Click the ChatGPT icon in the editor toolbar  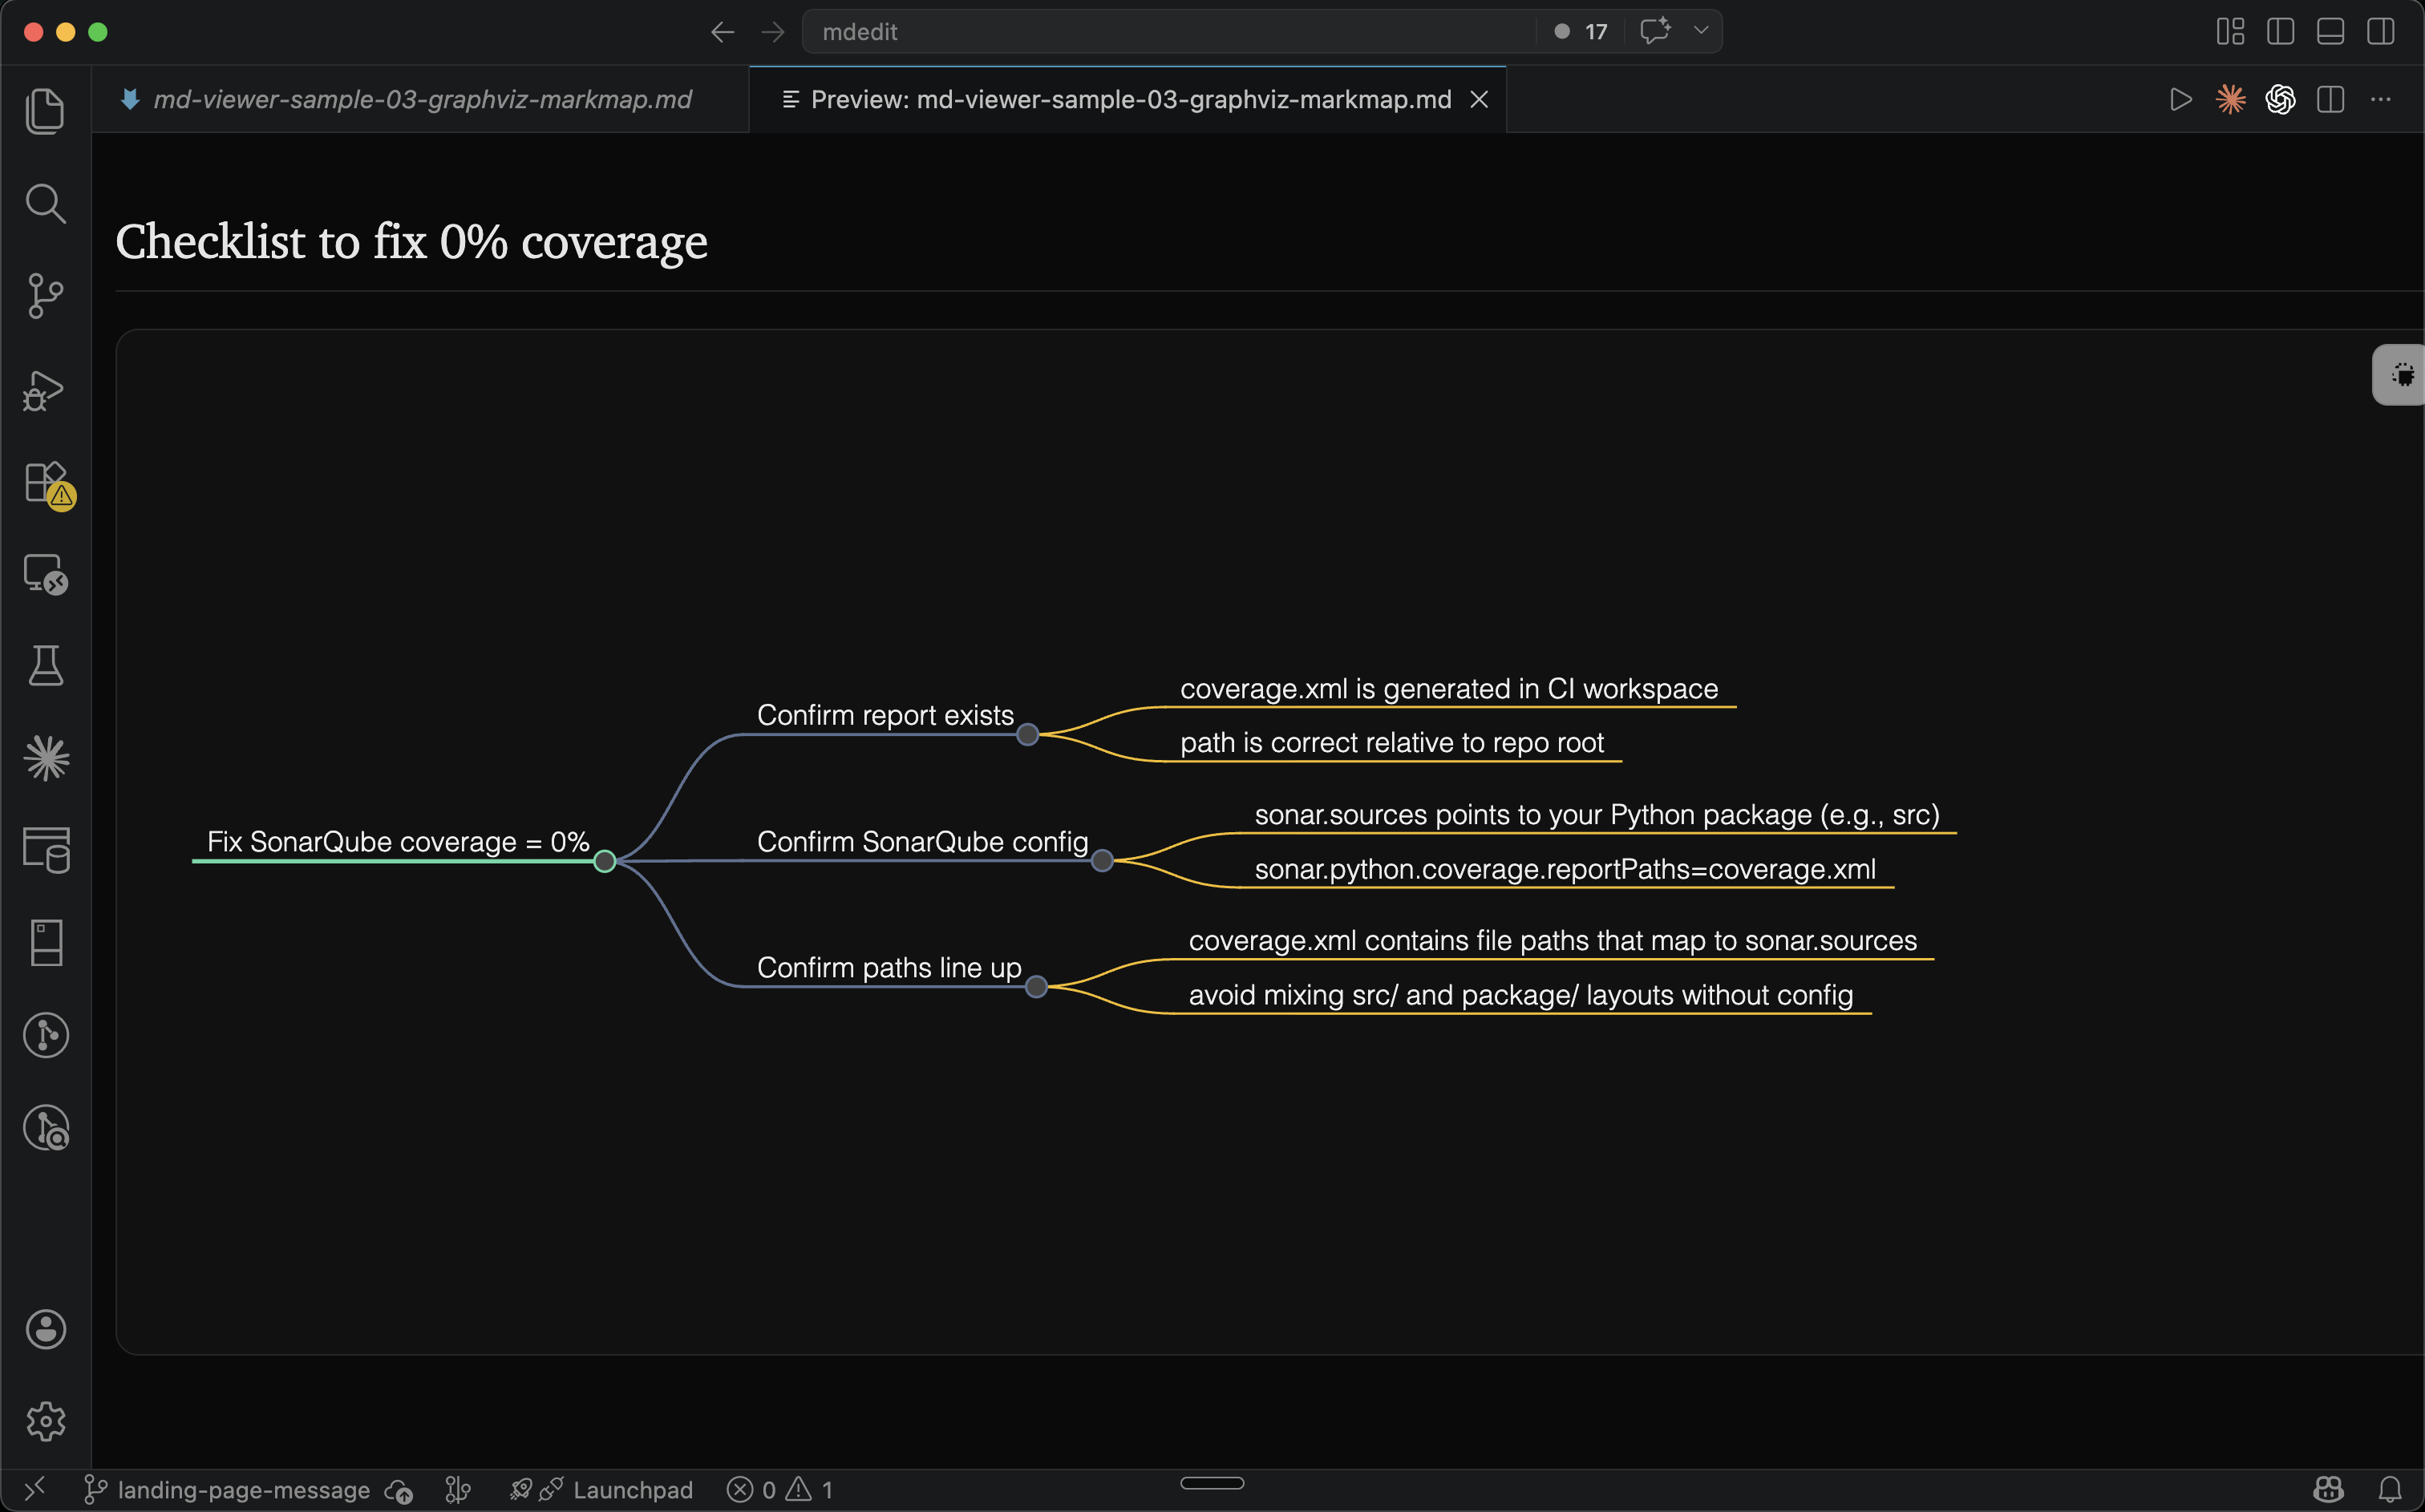[x=2280, y=99]
